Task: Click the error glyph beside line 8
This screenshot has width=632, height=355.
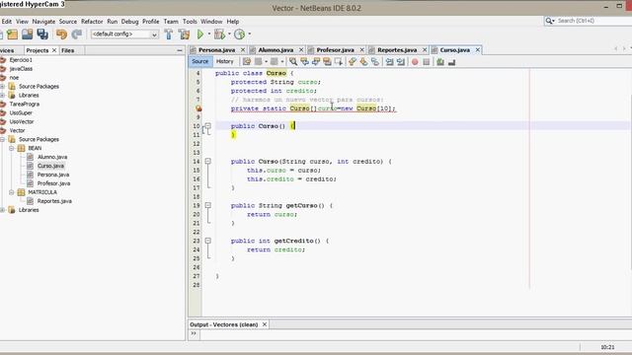Action: (x=198, y=108)
